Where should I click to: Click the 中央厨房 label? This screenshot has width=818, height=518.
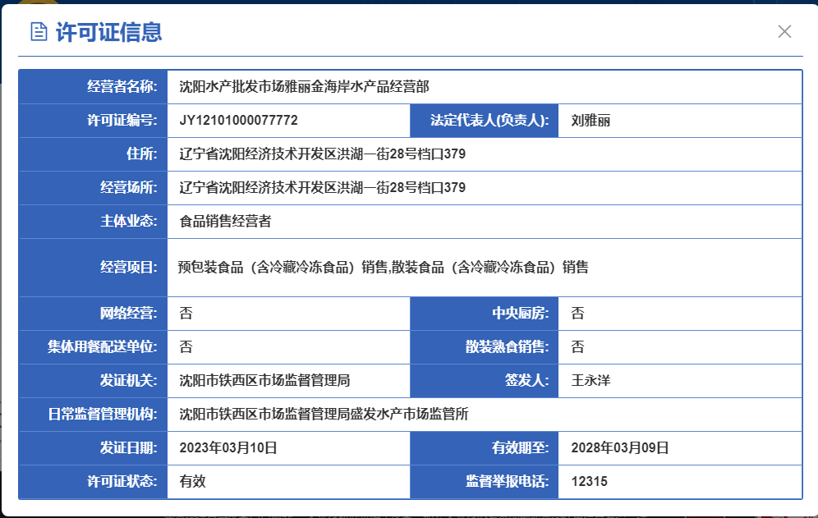pos(521,314)
